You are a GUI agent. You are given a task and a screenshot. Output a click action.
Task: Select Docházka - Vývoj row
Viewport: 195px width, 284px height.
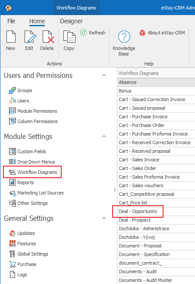click(x=156, y=237)
